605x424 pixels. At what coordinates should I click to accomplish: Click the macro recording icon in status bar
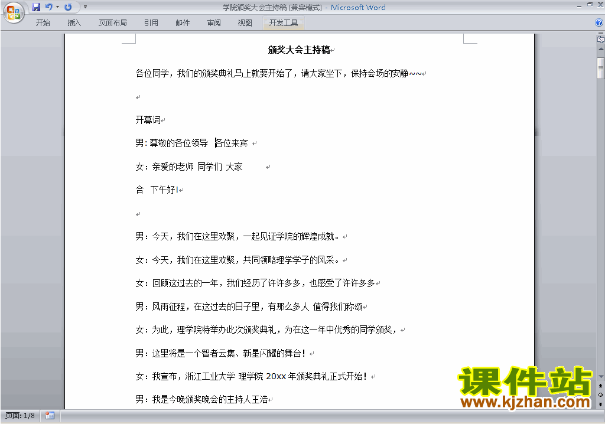point(50,416)
